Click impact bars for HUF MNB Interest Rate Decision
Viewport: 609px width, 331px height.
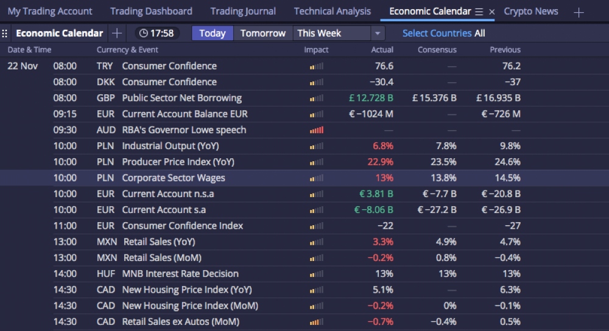coord(317,274)
